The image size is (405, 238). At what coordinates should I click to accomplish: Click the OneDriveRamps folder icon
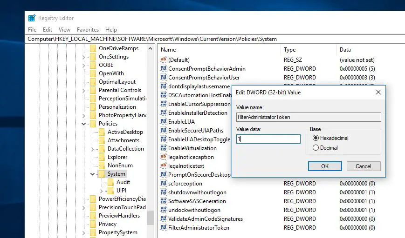[x=93, y=48]
